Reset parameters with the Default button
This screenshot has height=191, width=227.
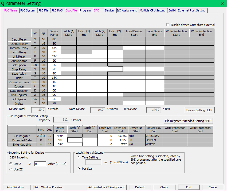140,187
